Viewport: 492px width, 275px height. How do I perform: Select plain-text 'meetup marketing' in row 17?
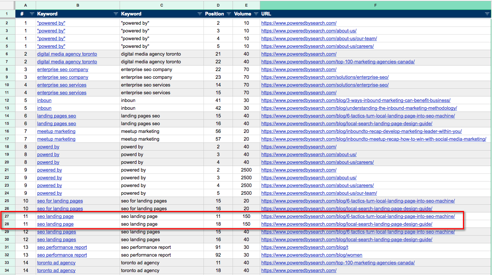click(x=140, y=139)
